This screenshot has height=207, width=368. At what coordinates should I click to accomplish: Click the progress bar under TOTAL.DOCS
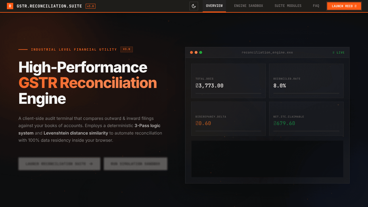[228, 93]
